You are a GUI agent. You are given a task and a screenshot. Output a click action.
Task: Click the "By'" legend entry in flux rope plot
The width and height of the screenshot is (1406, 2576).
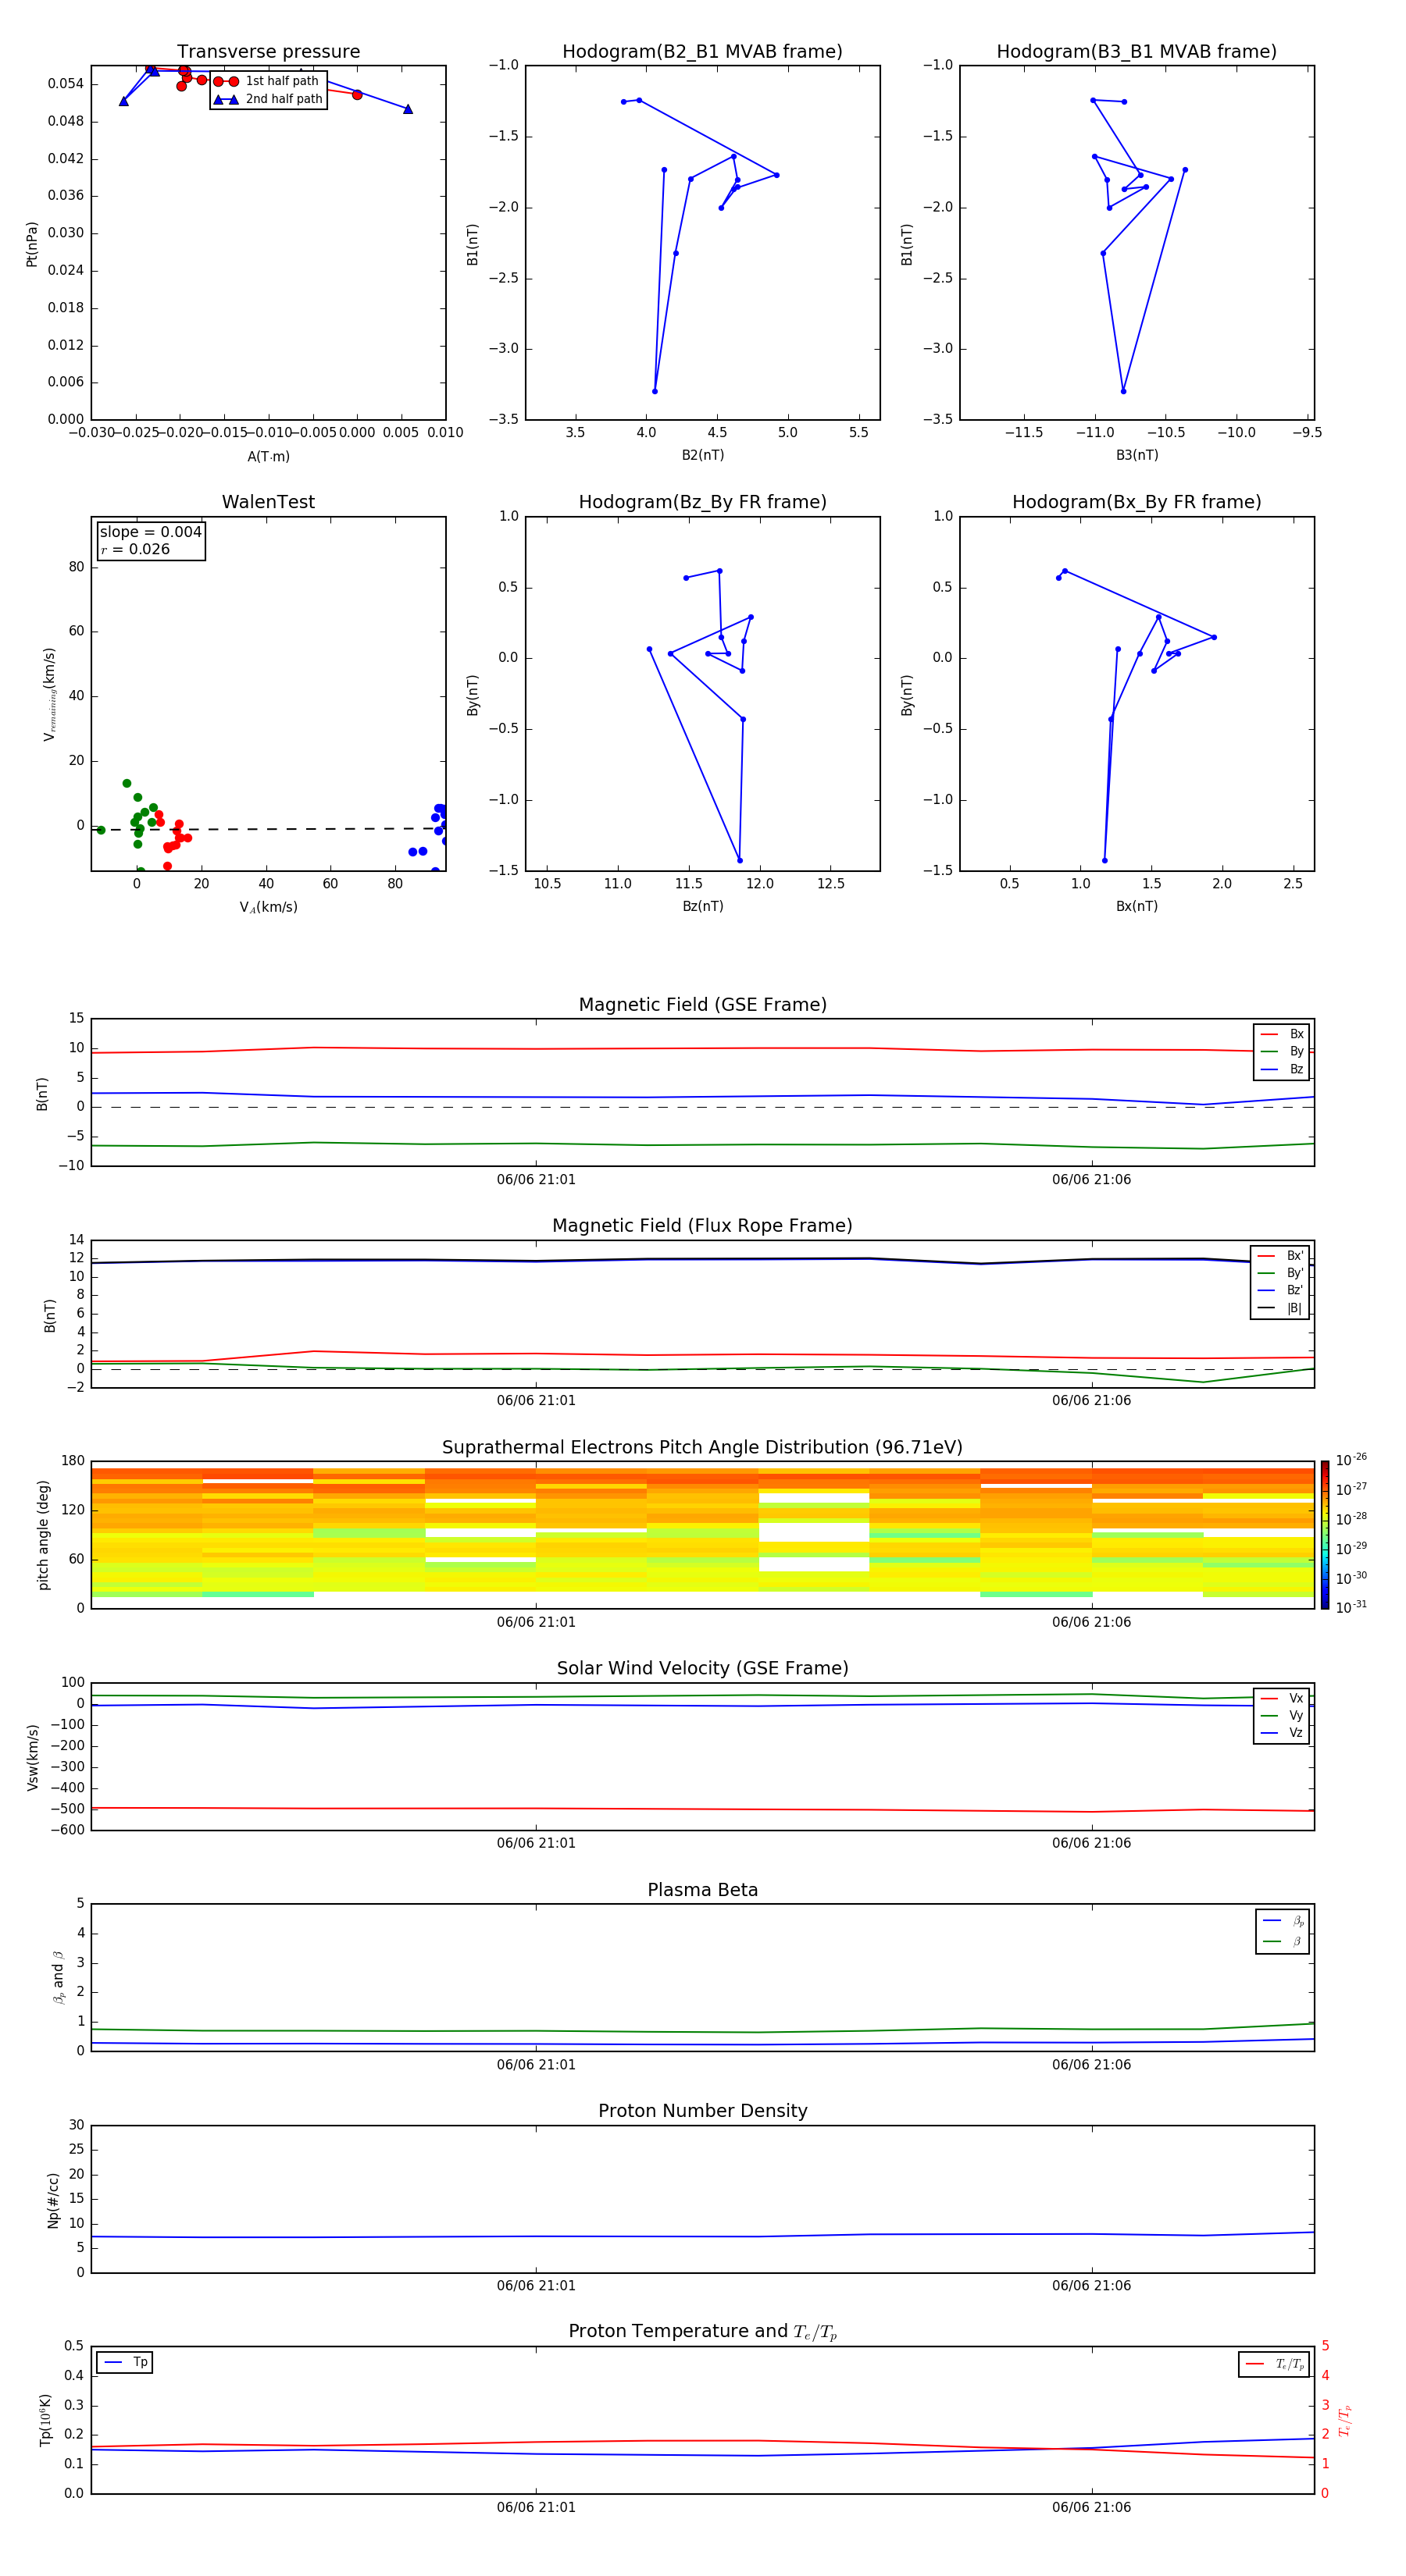(1281, 1273)
